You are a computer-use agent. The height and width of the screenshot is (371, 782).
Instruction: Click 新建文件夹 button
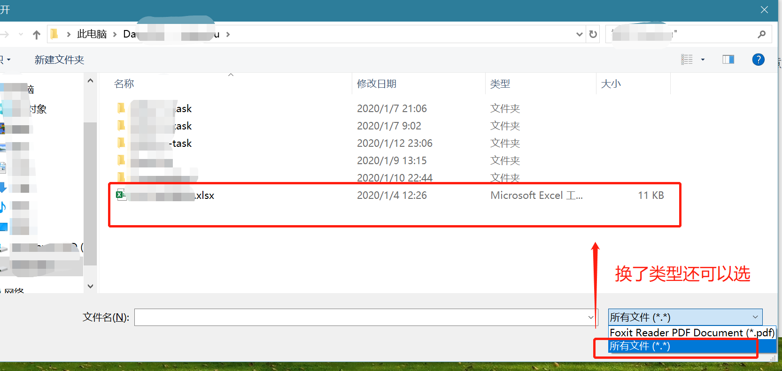tap(59, 60)
